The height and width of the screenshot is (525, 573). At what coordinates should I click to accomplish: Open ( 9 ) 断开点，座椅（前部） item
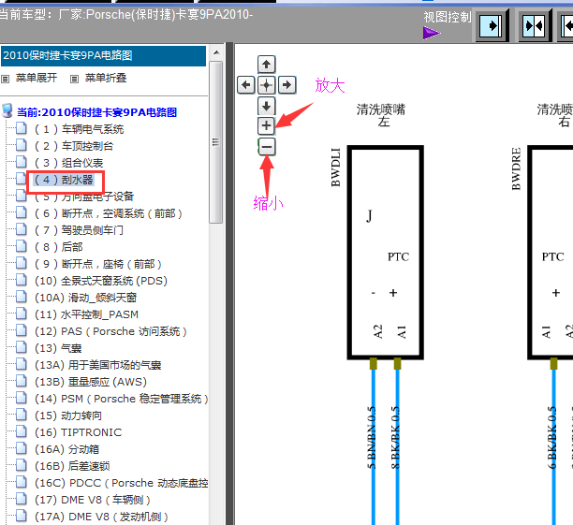tap(98, 264)
